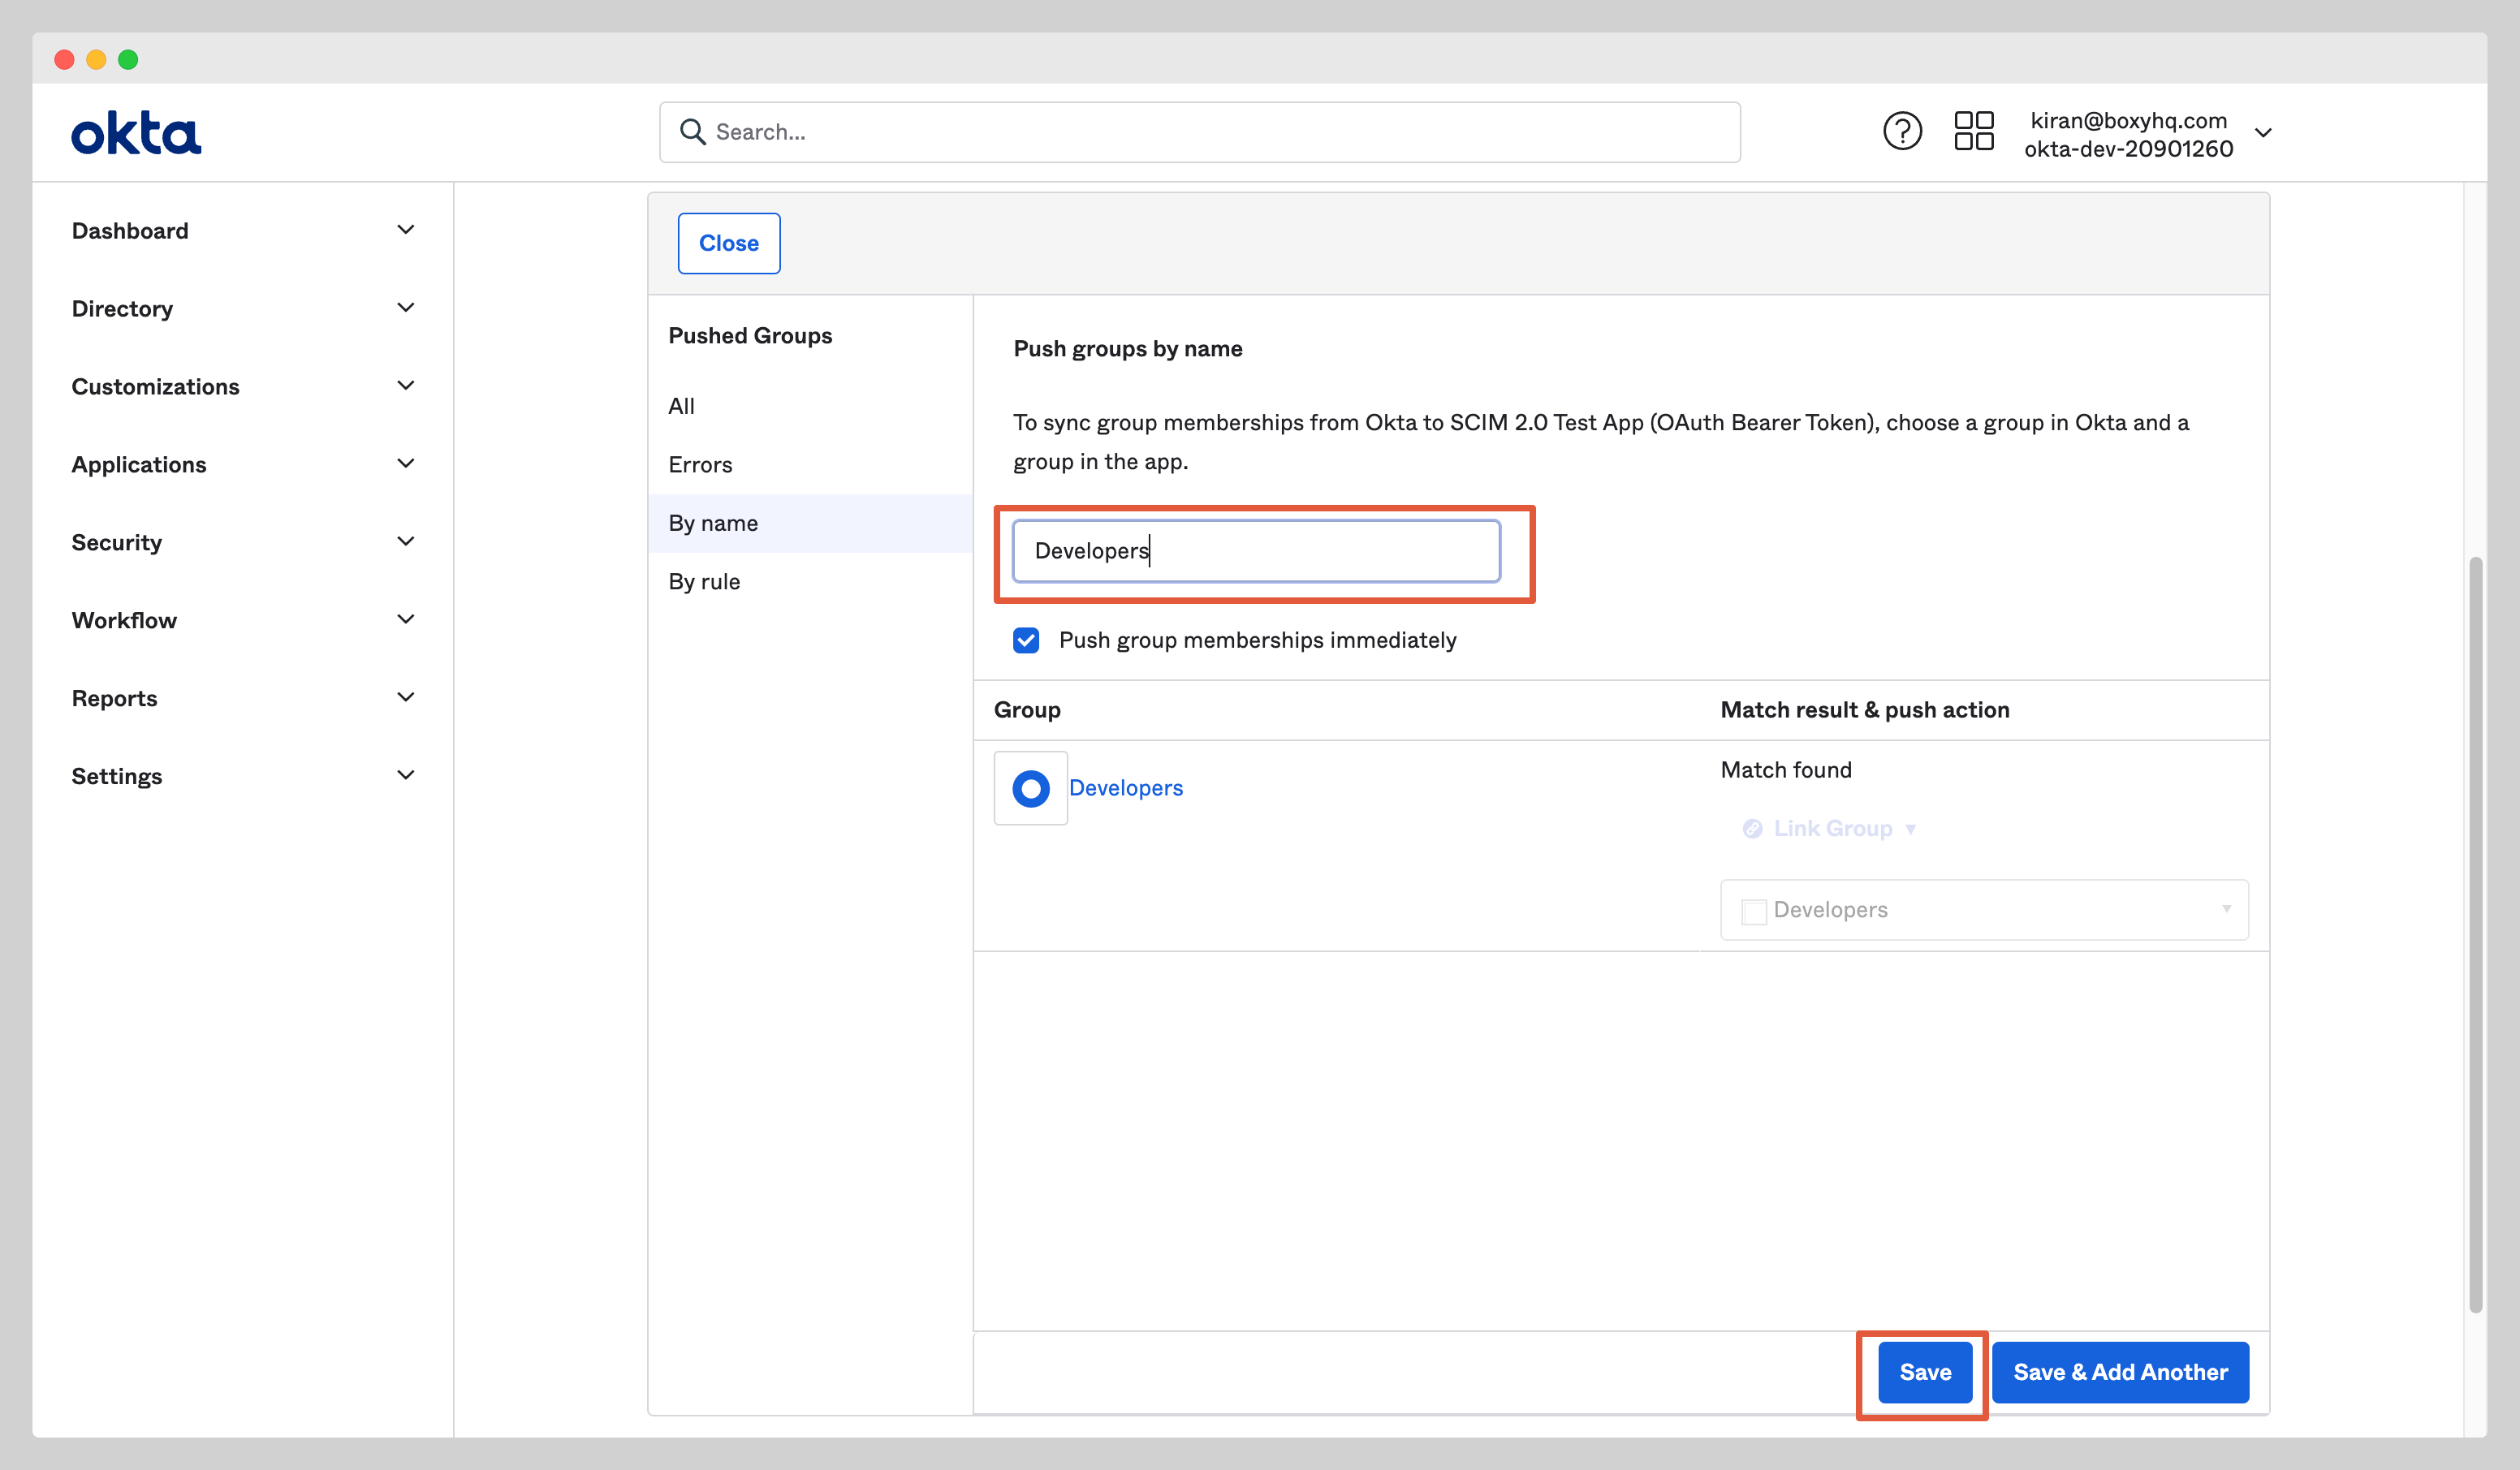Open the Link Group action dropdown
Screen dimensions: 2520x1470
1912,828
